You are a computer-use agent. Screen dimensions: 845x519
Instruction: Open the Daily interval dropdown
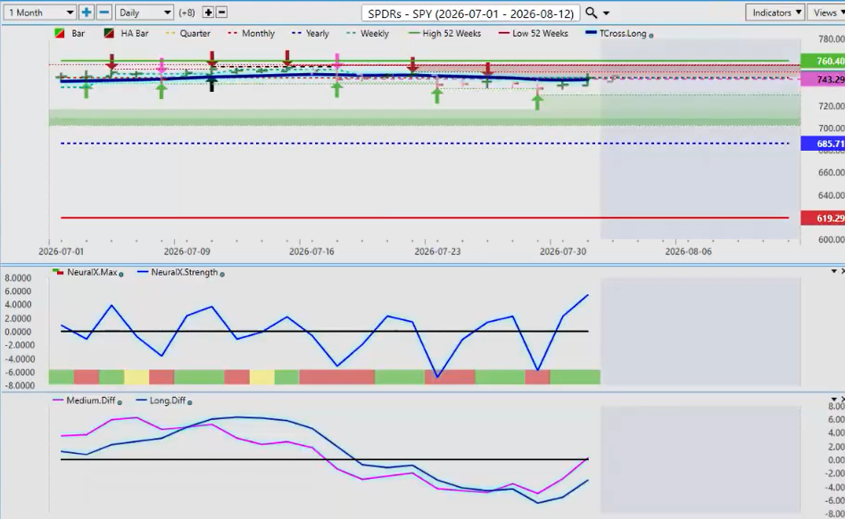144,12
